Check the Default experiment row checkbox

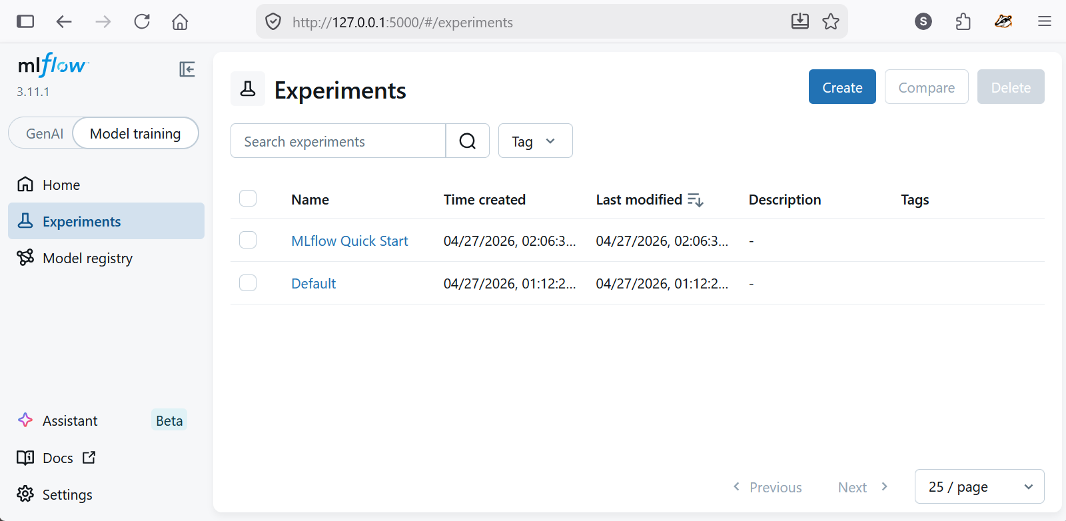pos(248,282)
